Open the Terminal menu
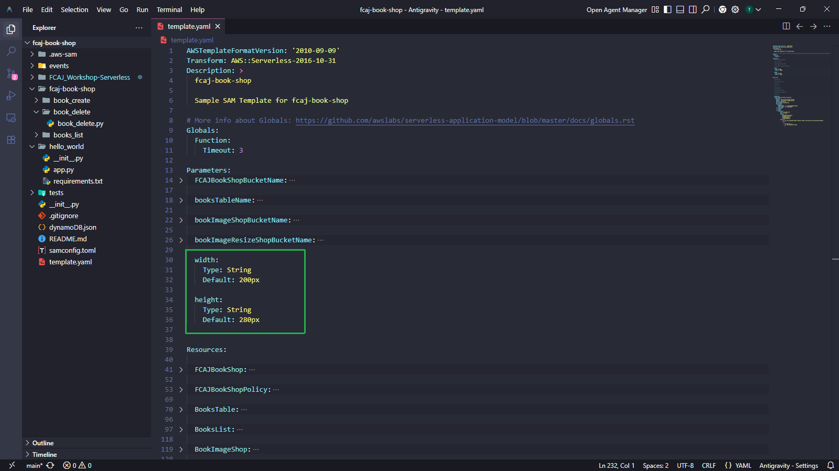 169,9
